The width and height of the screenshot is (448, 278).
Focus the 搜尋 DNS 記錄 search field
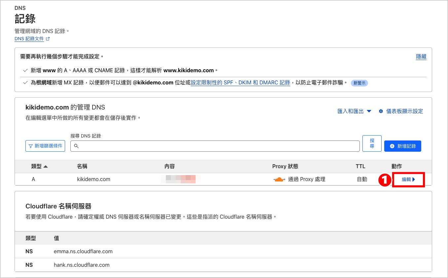click(x=215, y=146)
